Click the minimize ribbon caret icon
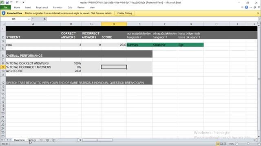This screenshot has width=261, height=146. pyautogui.click(x=242, y=7)
